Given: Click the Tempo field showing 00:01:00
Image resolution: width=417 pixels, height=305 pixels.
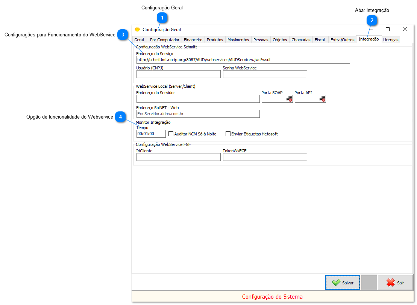Looking at the screenshot, I should coord(150,133).
